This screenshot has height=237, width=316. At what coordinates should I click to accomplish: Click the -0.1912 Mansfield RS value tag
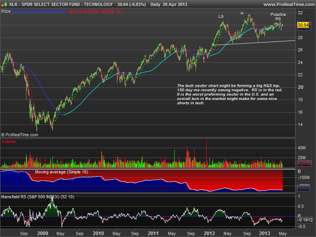point(305,220)
